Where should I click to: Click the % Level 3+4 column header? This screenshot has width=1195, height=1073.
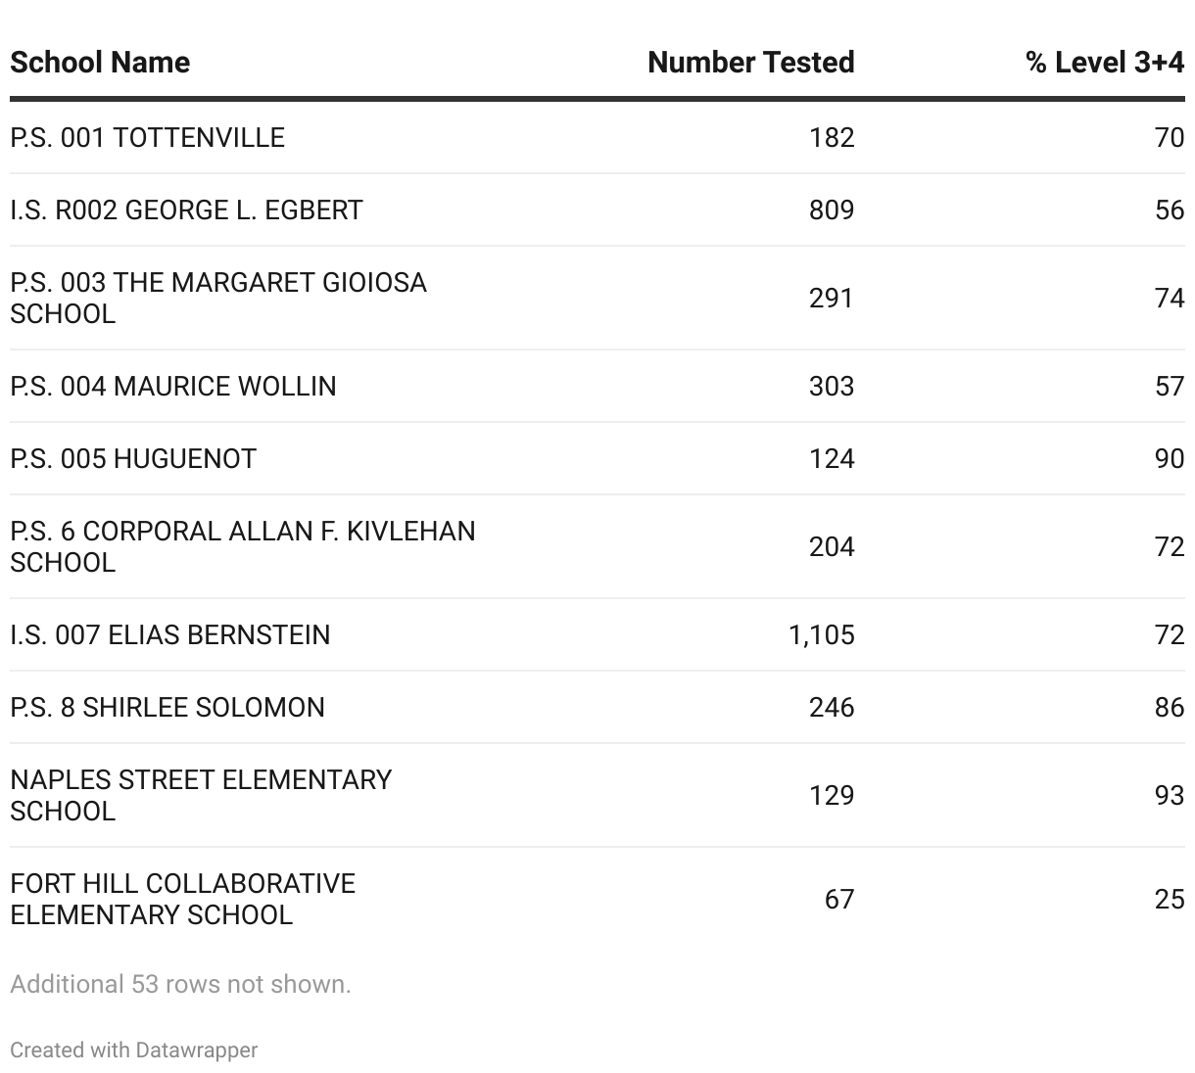pyautogui.click(x=1104, y=63)
